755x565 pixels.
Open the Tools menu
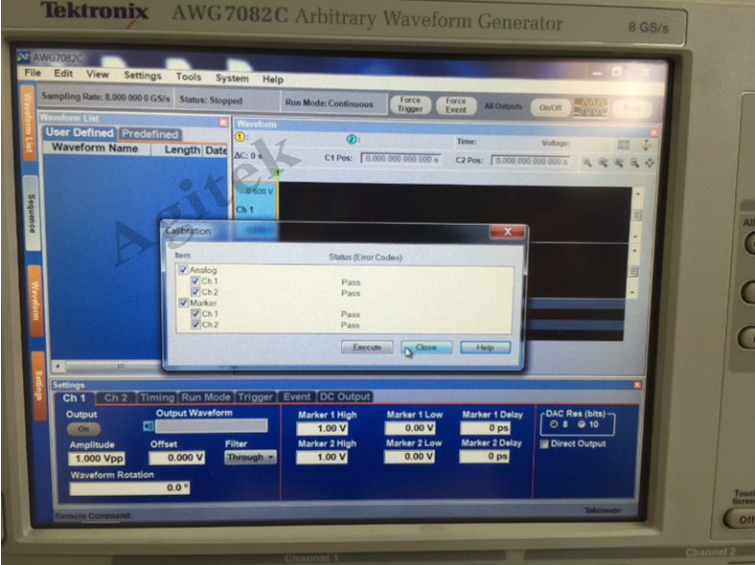pos(188,77)
